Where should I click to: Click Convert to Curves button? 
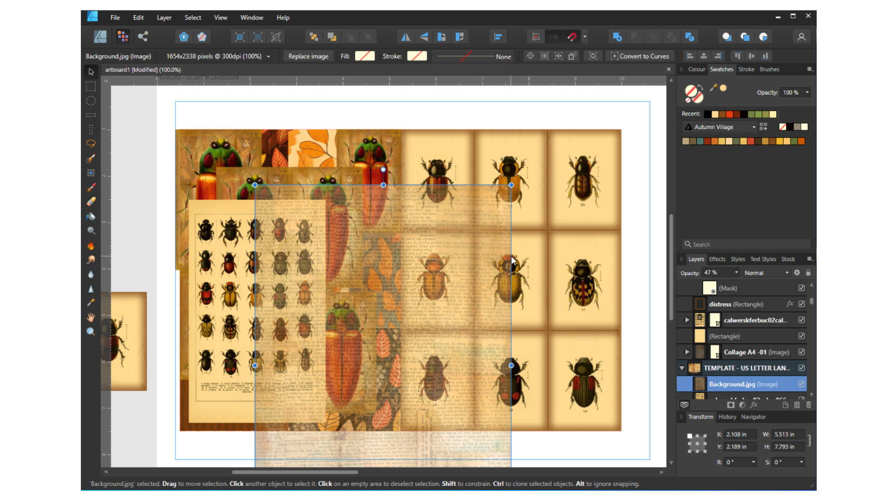coord(639,56)
